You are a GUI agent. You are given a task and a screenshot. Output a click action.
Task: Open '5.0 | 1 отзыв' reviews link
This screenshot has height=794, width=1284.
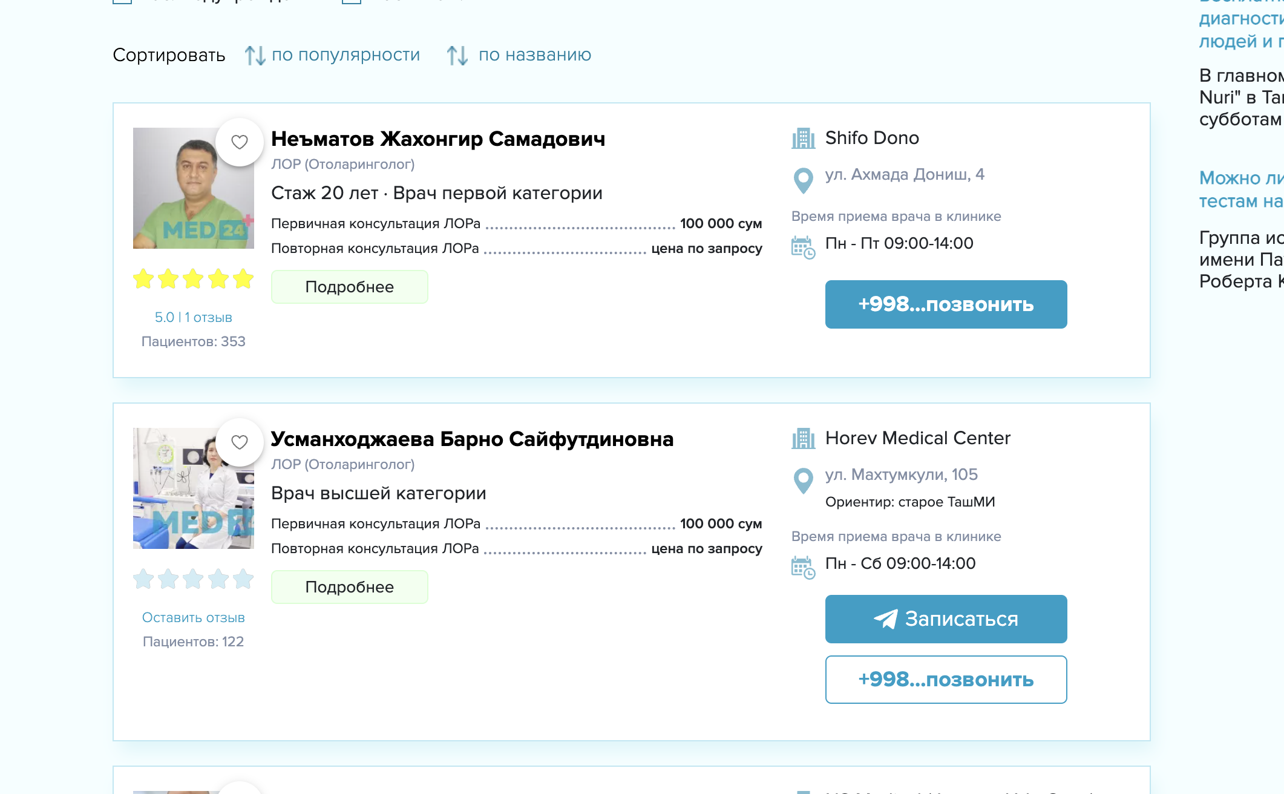(x=193, y=317)
